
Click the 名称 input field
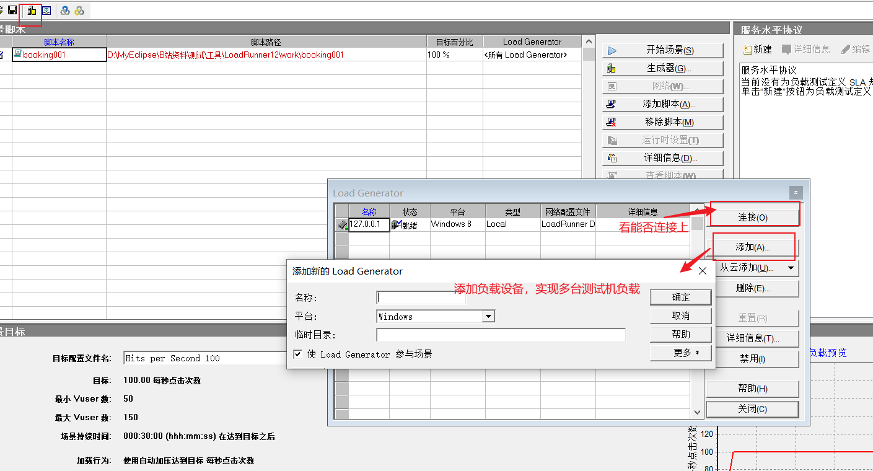[x=421, y=297]
